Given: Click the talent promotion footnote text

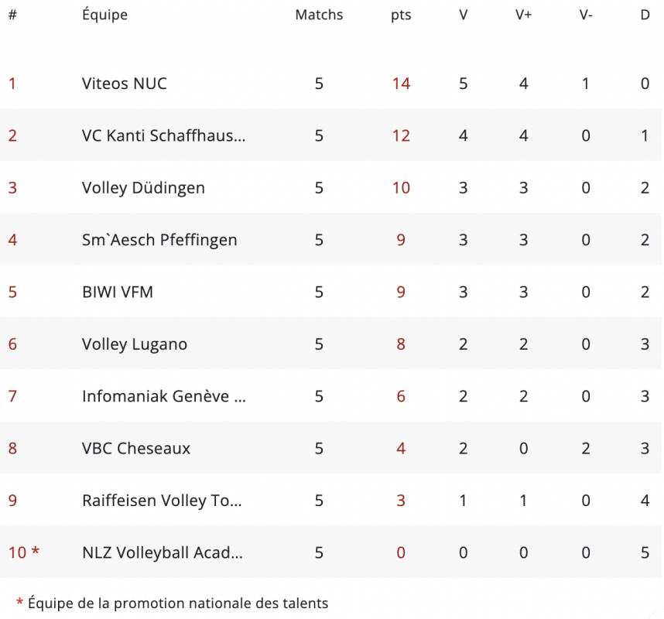Looking at the screenshot, I should point(177,603).
